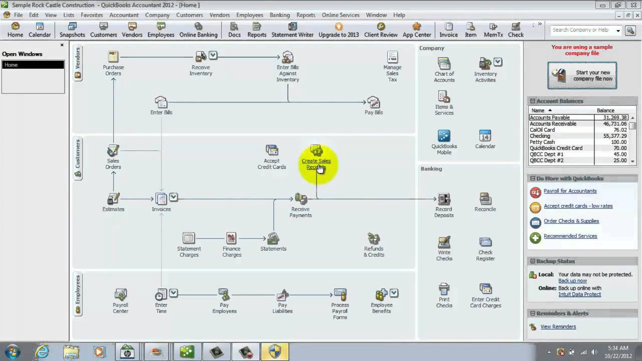This screenshot has width=642, height=361.
Task: Open the search scope dropdown arrow
Action: tap(618, 31)
